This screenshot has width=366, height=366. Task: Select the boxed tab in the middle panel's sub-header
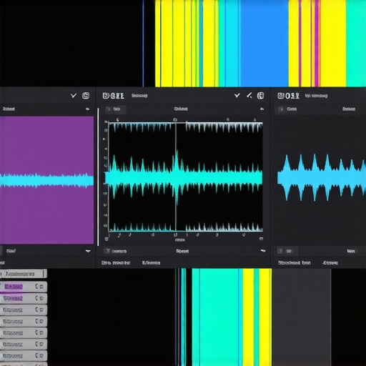[116, 109]
